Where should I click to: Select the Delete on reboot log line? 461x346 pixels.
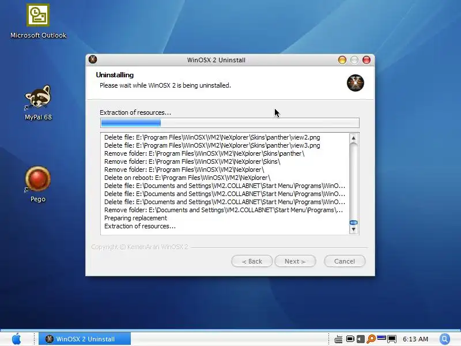coord(187,178)
